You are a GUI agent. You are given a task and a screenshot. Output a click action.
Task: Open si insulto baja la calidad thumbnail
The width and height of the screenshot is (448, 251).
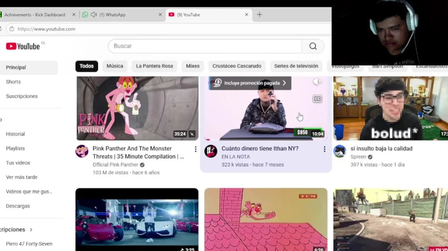390,108
